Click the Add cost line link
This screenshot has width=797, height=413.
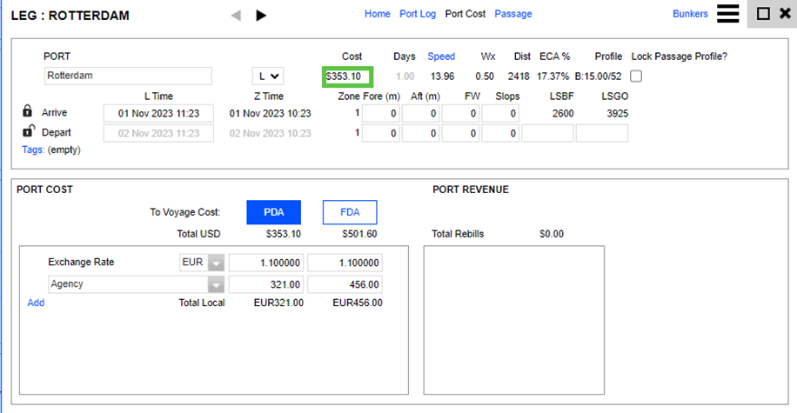click(36, 303)
